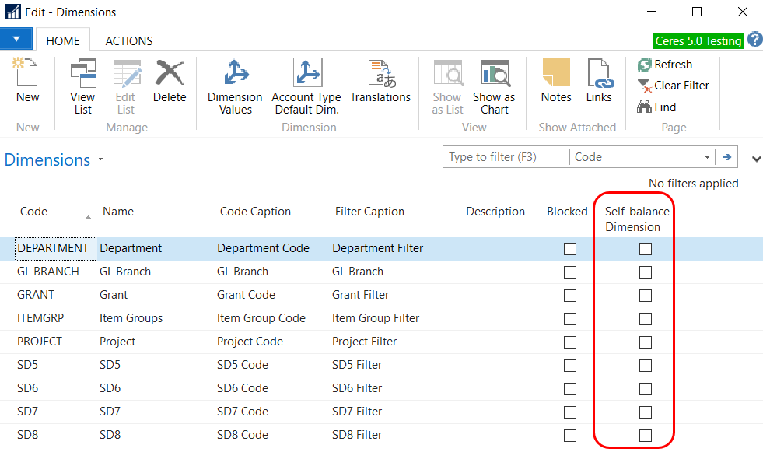Image resolution: width=763 pixels, height=452 pixels.
Task: Expand the filter pane chevron
Action: click(756, 159)
